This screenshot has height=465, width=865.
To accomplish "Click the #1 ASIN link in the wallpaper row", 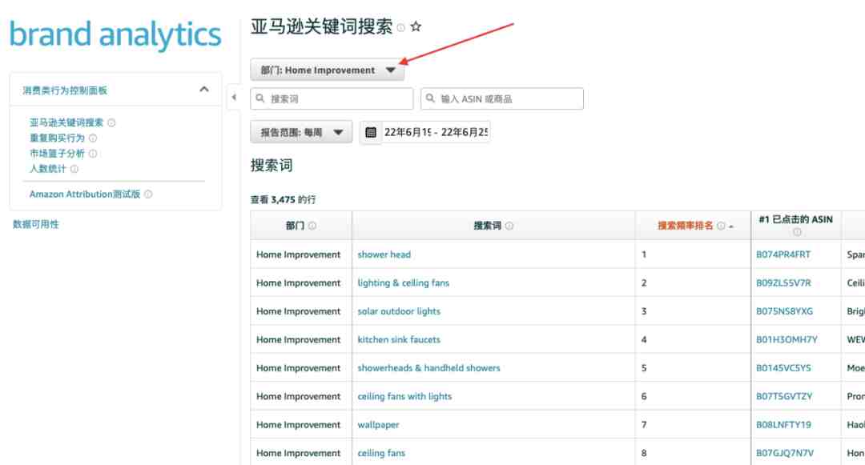I will (783, 425).
